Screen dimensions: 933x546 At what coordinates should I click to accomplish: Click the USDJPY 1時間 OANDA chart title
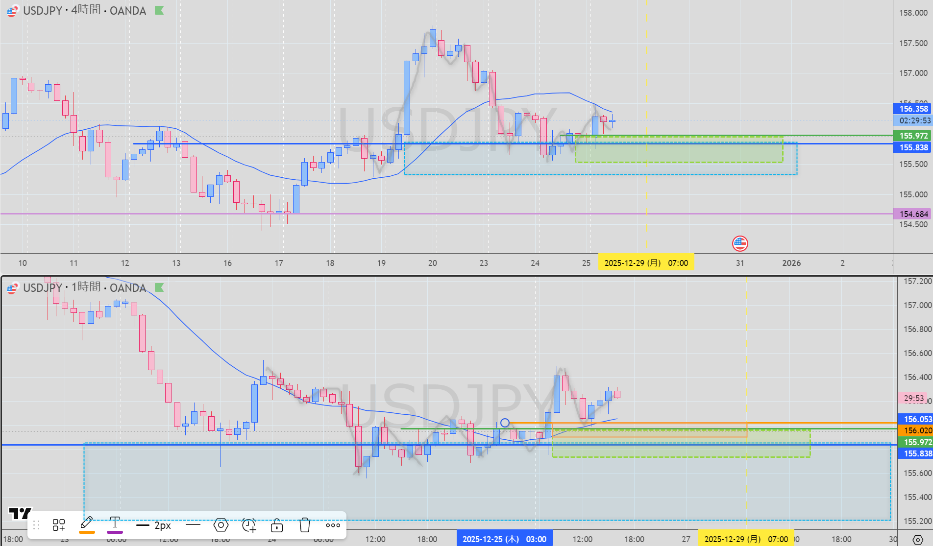[x=84, y=287]
